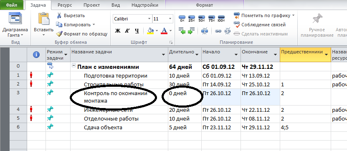Set task to 50% complete

[202, 18]
